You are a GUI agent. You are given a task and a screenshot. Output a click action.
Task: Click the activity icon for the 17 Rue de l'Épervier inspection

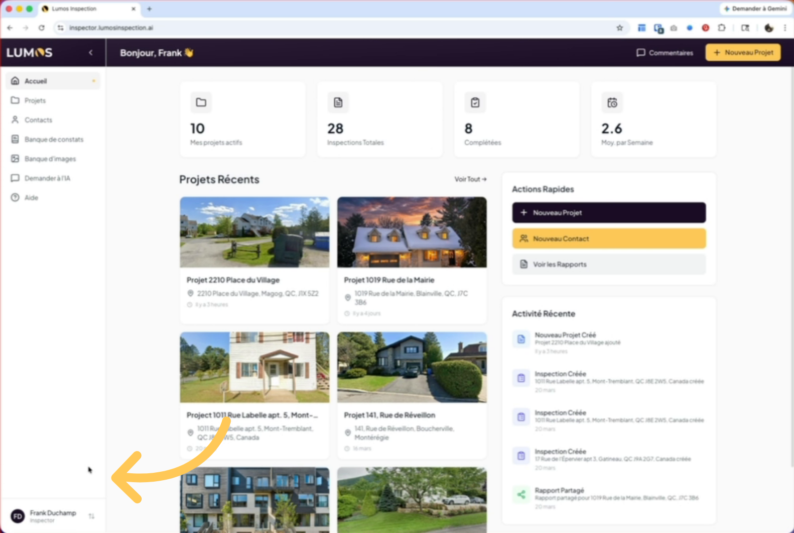point(521,456)
